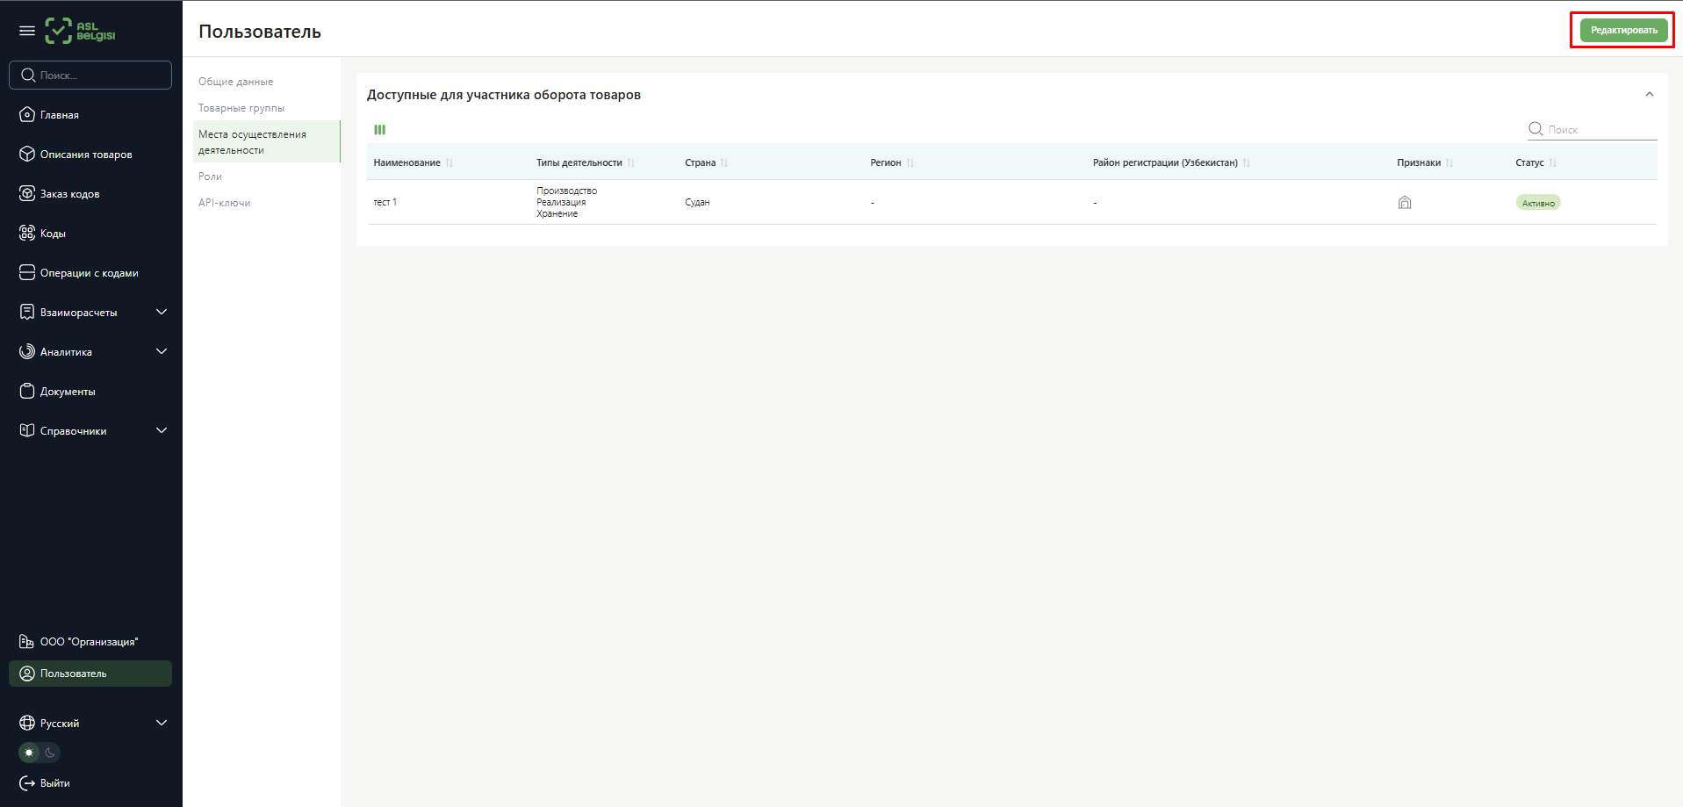
Task: Click the Активно status badge
Action: 1538,203
